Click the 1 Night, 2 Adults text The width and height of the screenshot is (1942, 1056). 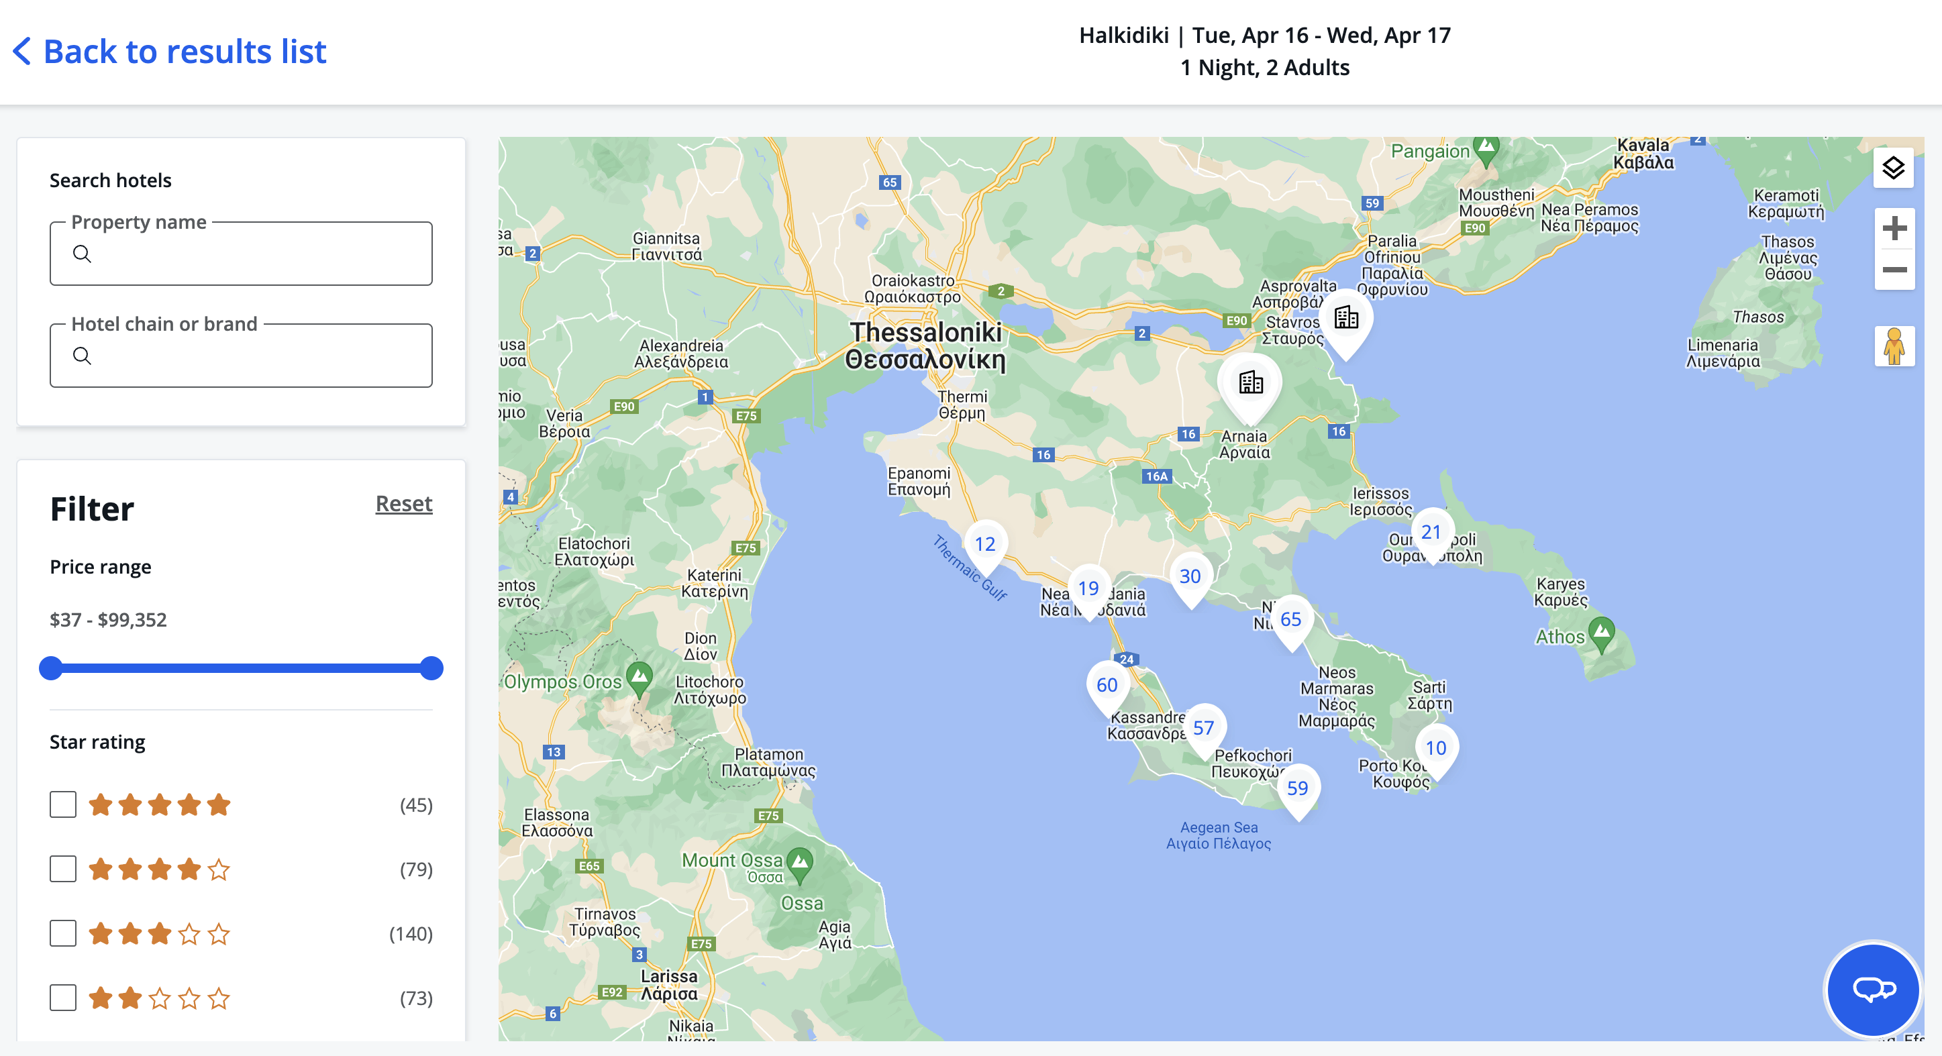pyautogui.click(x=1264, y=67)
